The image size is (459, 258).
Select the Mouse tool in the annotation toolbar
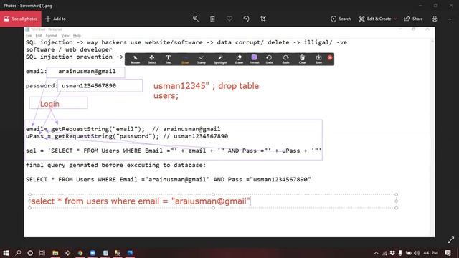click(136, 59)
